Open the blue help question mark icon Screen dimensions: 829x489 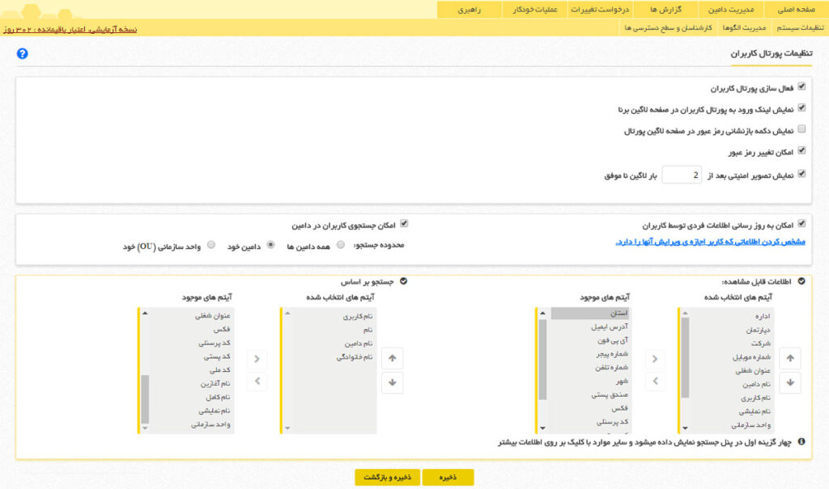pos(23,53)
